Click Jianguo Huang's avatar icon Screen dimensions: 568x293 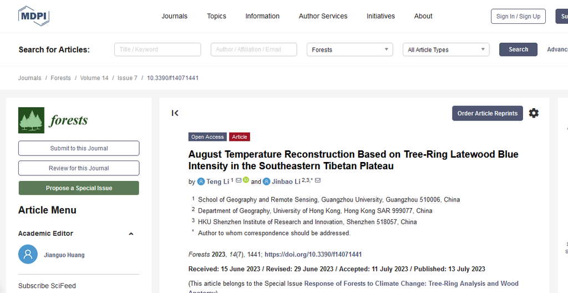pyautogui.click(x=28, y=255)
